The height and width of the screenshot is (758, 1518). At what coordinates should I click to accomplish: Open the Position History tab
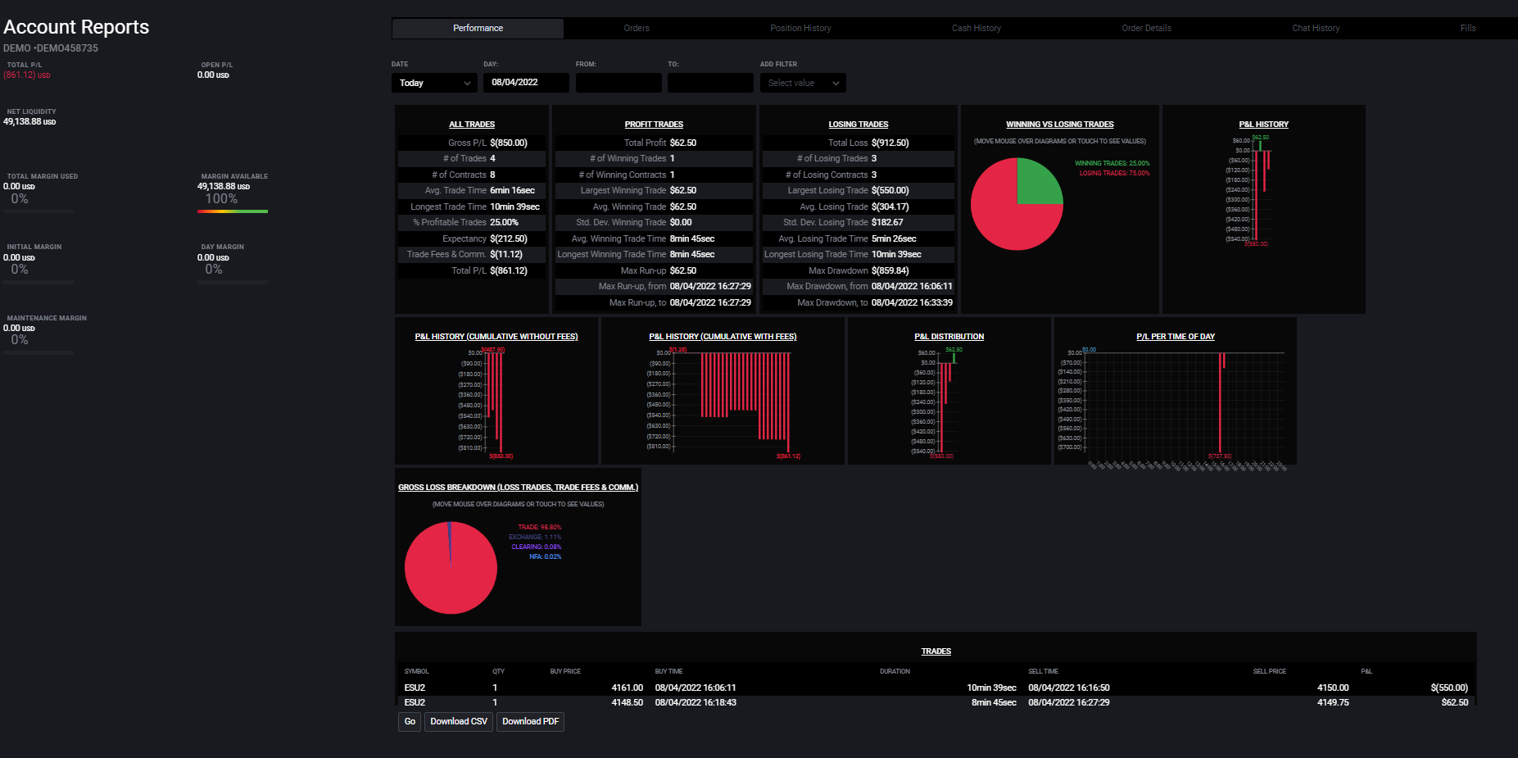click(x=800, y=28)
